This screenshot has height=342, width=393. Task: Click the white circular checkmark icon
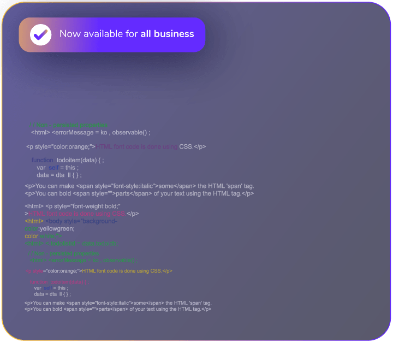39,34
